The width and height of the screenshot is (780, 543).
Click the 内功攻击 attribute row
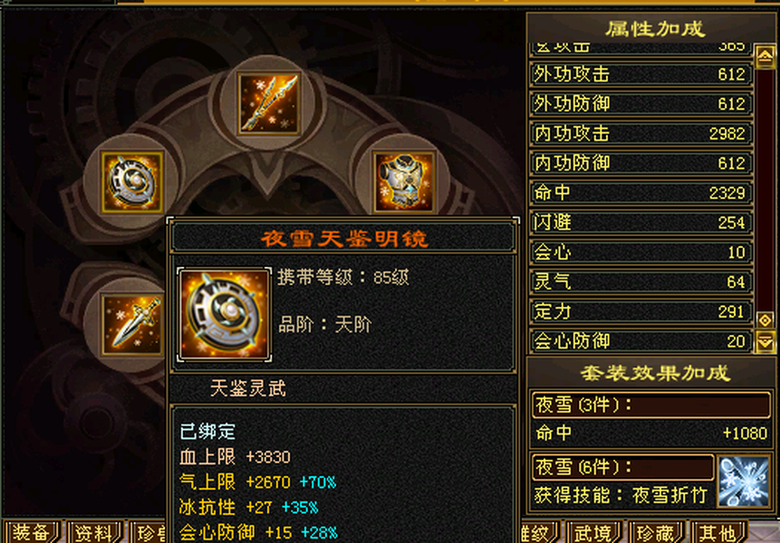click(x=640, y=134)
